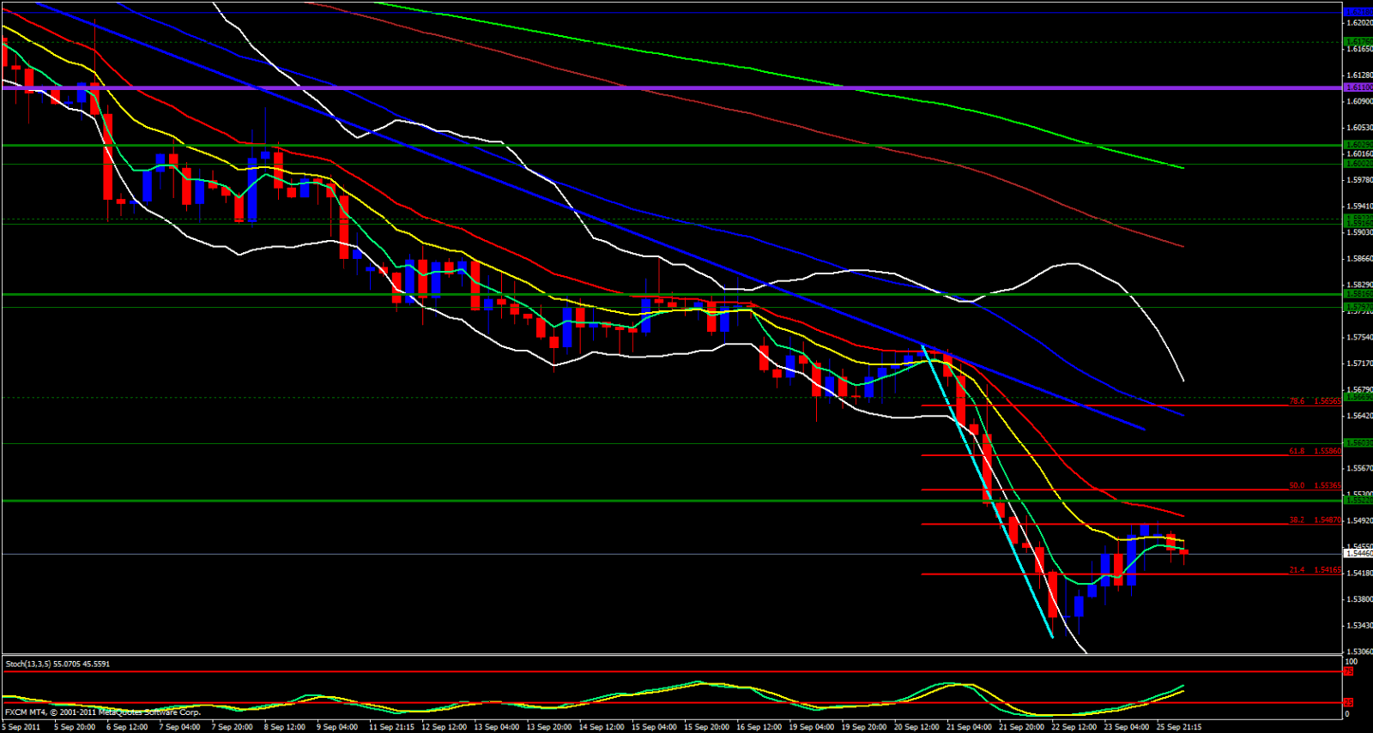Click the 5 Sep 2011 date label

pyautogui.click(x=21, y=727)
